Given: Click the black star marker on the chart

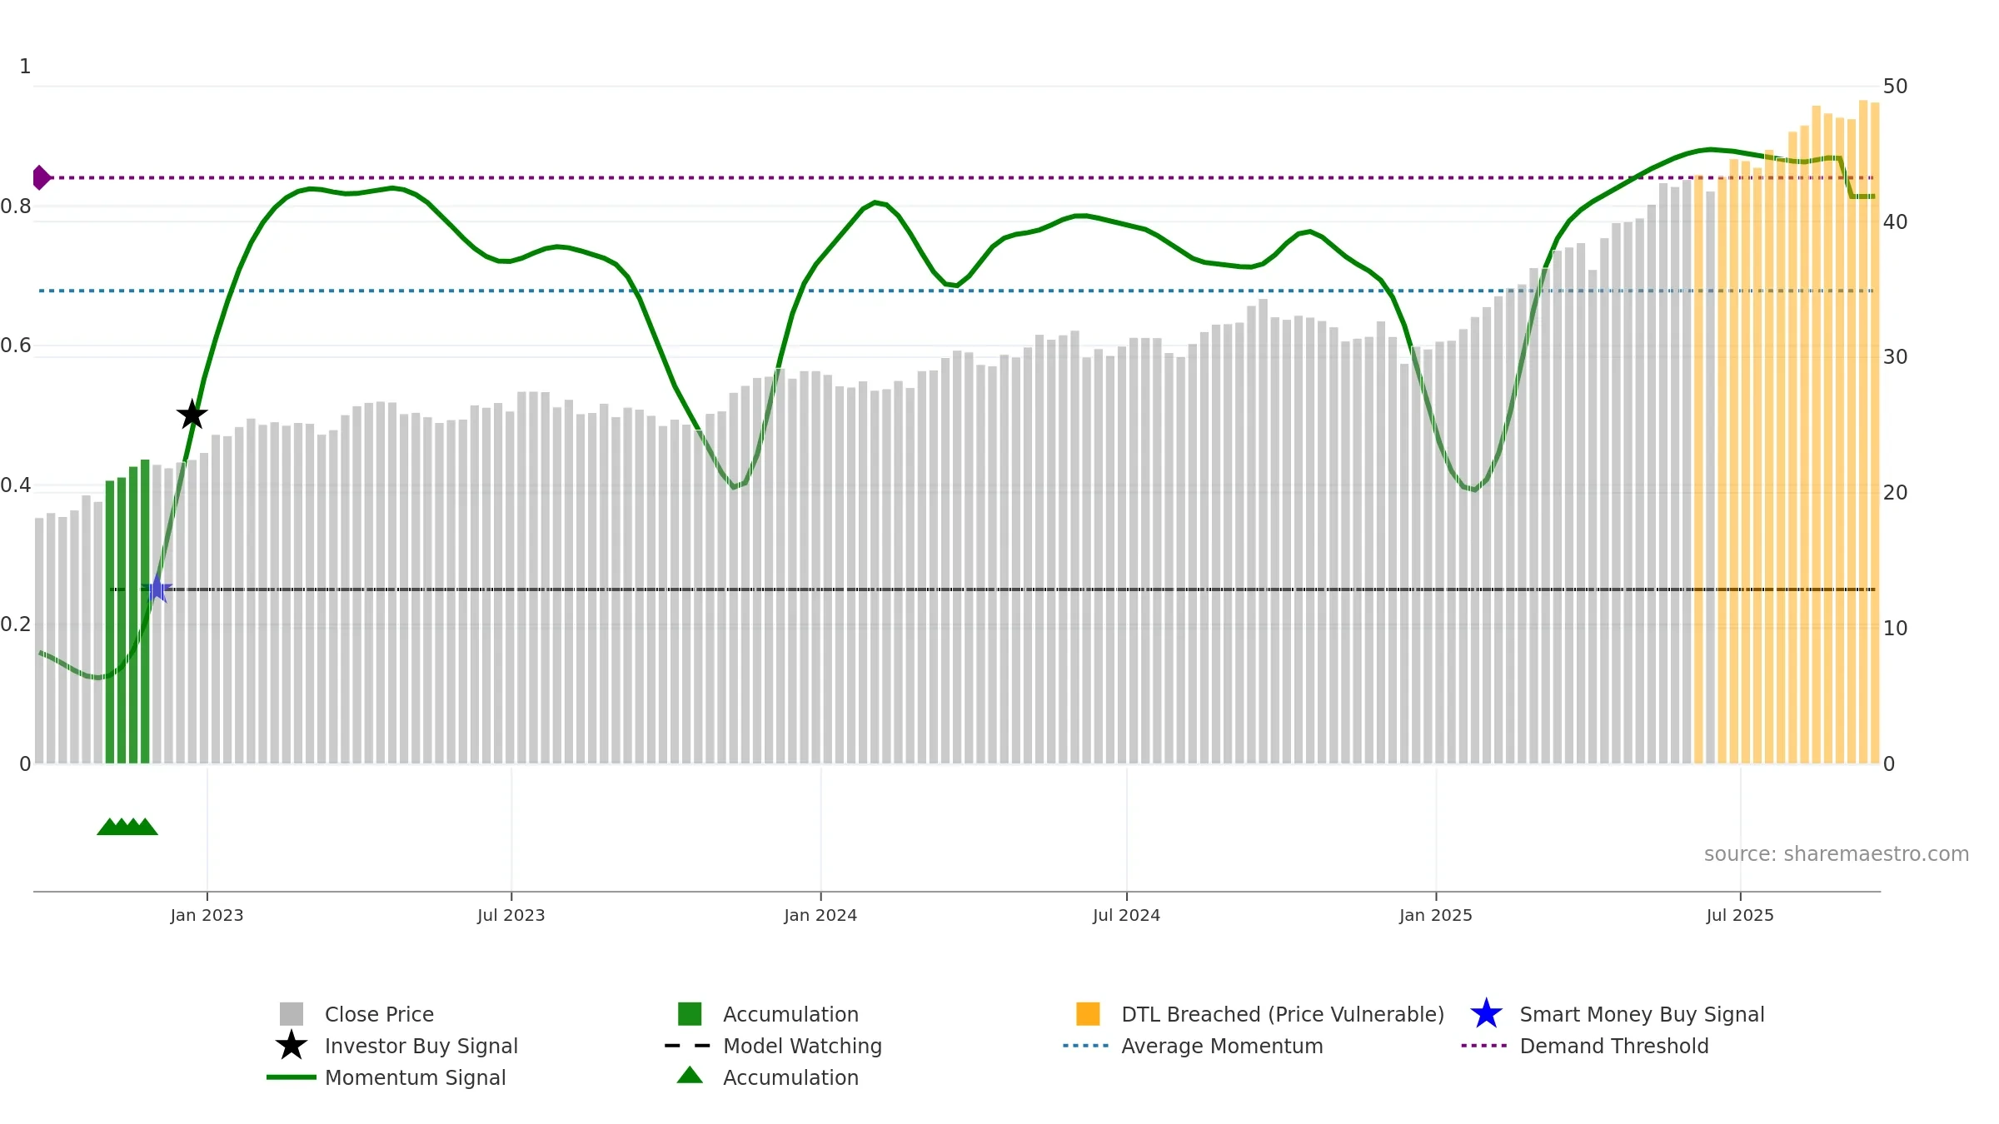Looking at the screenshot, I should coord(192,415).
